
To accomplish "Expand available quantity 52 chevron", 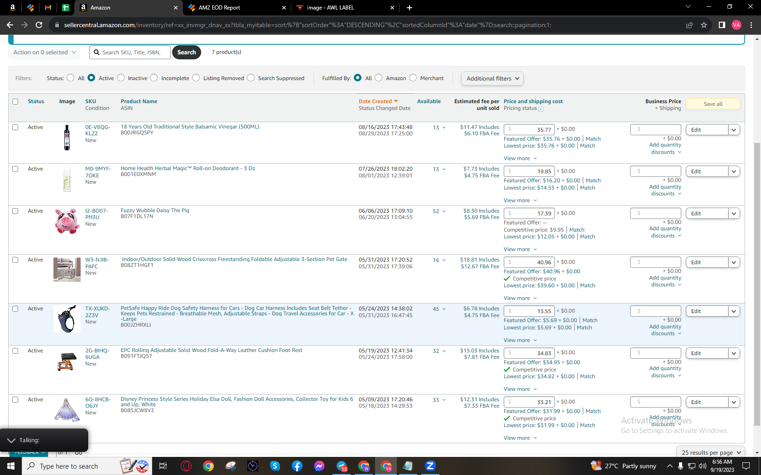I will point(444,211).
